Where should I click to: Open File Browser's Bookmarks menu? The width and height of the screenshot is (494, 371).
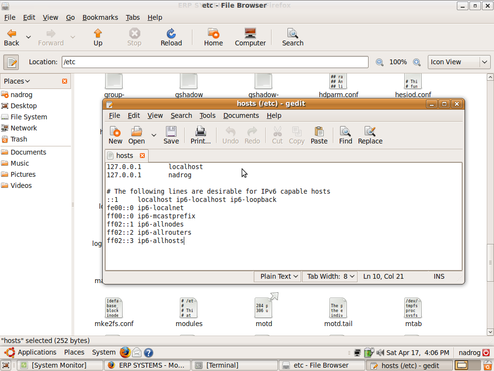(100, 17)
